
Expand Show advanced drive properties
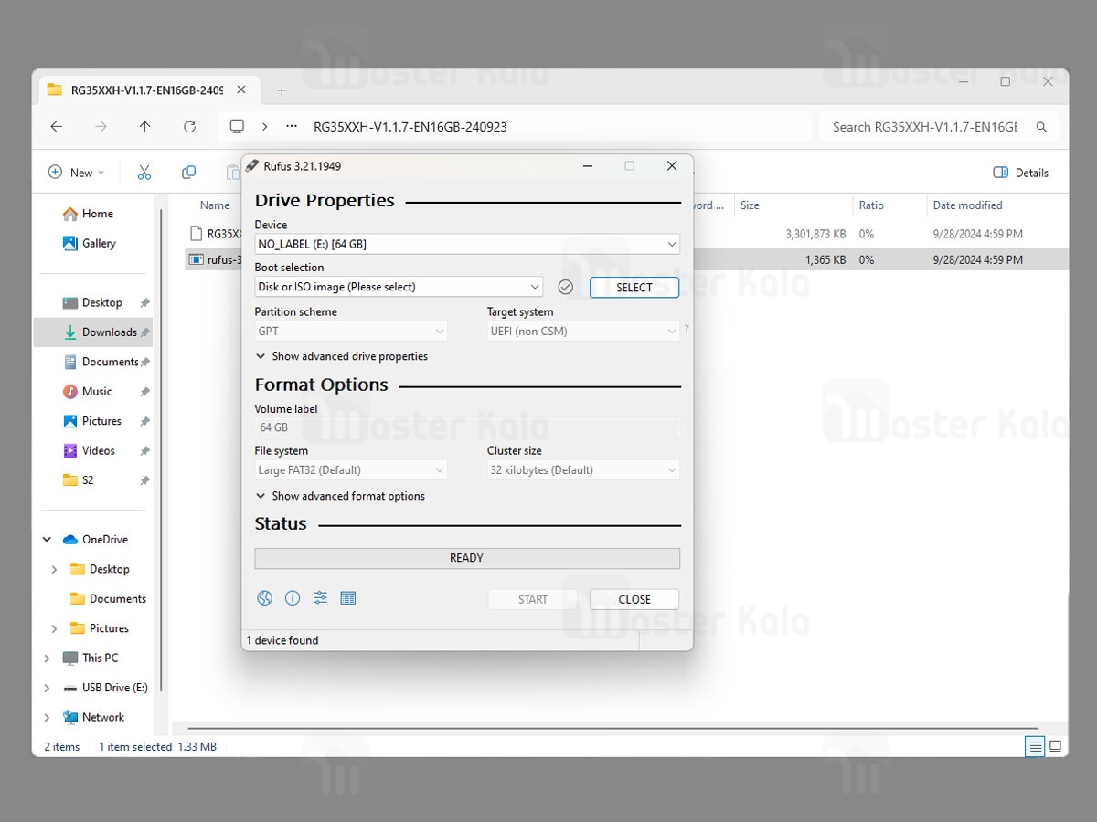[342, 356]
